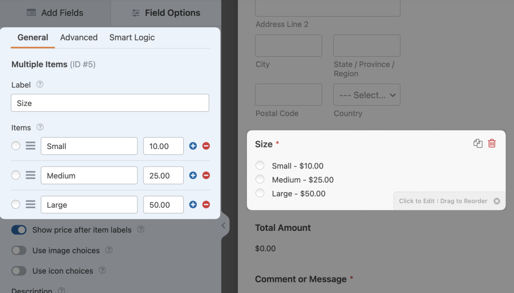This screenshot has height=293, width=514.
Task: Delete the Size field with the trash icon
Action: [x=492, y=143]
